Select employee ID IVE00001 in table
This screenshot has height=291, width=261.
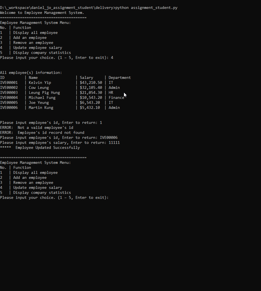(9, 82)
